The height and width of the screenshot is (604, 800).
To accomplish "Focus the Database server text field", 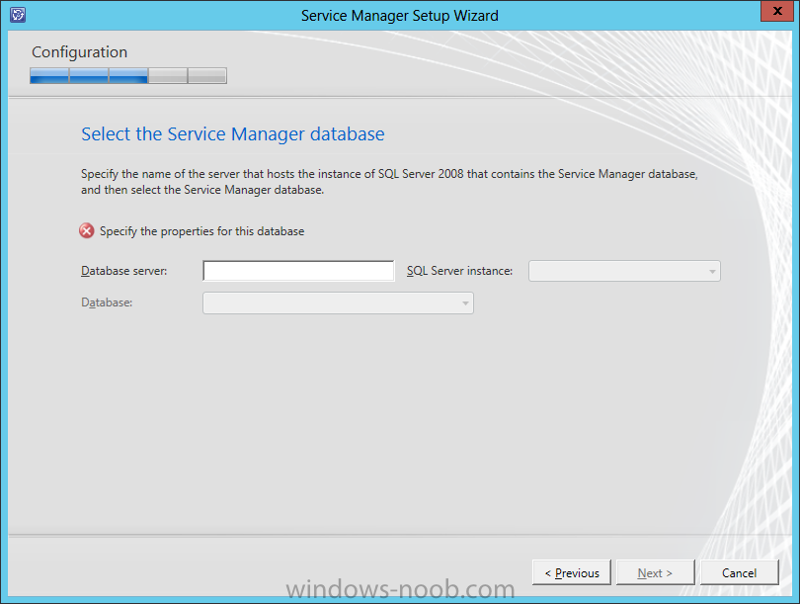I will [298, 271].
